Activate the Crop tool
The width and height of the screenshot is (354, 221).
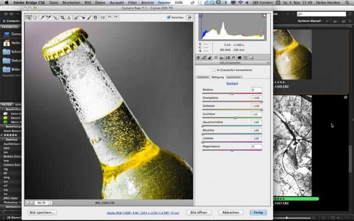[x=62, y=17]
